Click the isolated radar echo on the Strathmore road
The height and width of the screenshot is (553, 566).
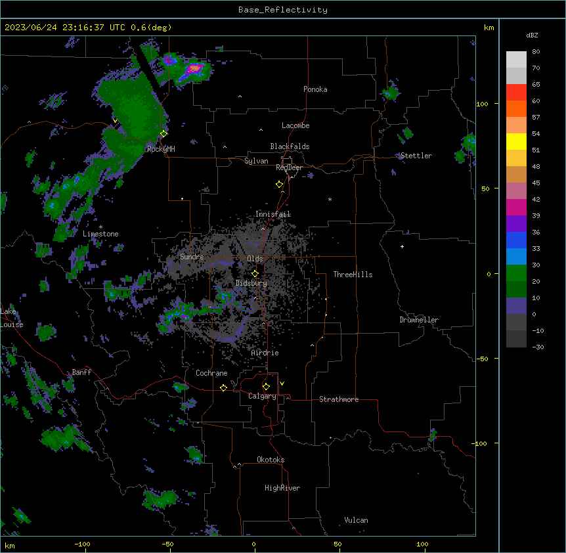coord(433,434)
